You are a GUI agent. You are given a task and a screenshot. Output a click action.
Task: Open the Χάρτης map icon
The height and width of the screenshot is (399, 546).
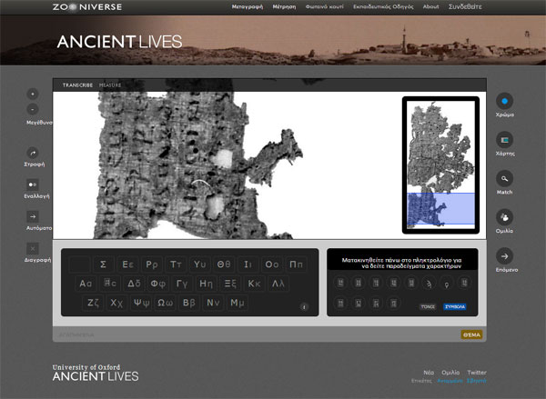505,140
